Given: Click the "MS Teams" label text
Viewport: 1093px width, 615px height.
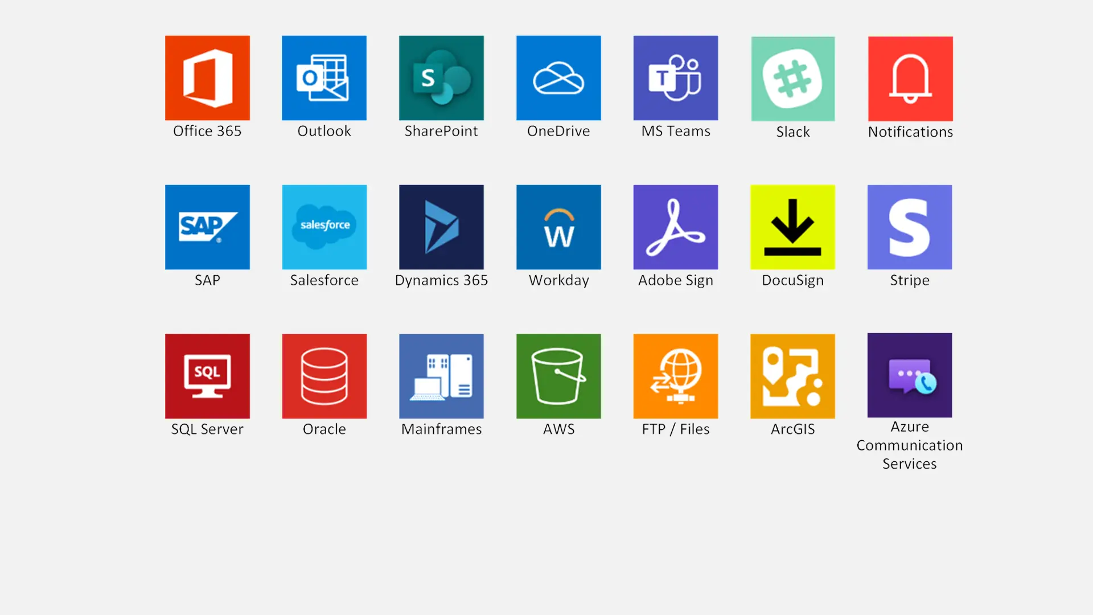Looking at the screenshot, I should coord(676,131).
